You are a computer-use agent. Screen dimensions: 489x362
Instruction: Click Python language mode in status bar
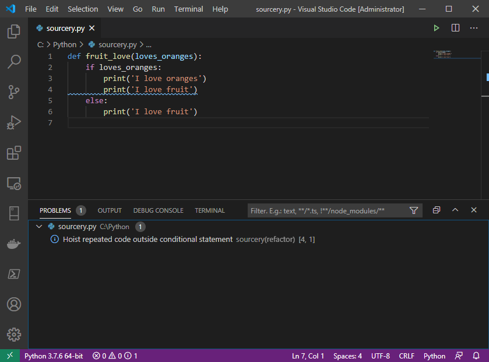tap(434, 356)
